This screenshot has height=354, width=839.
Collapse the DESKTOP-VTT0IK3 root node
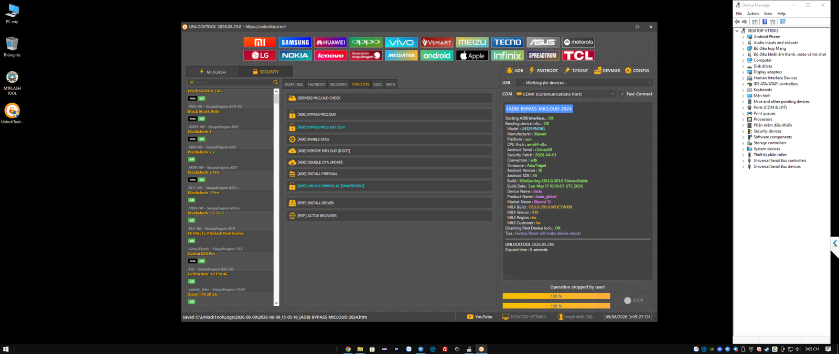coord(737,31)
